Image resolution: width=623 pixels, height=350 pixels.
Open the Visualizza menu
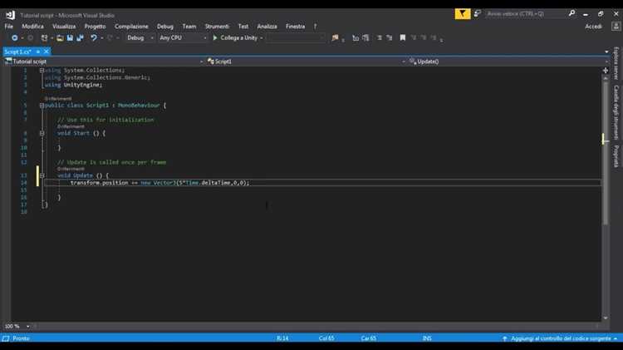point(64,27)
